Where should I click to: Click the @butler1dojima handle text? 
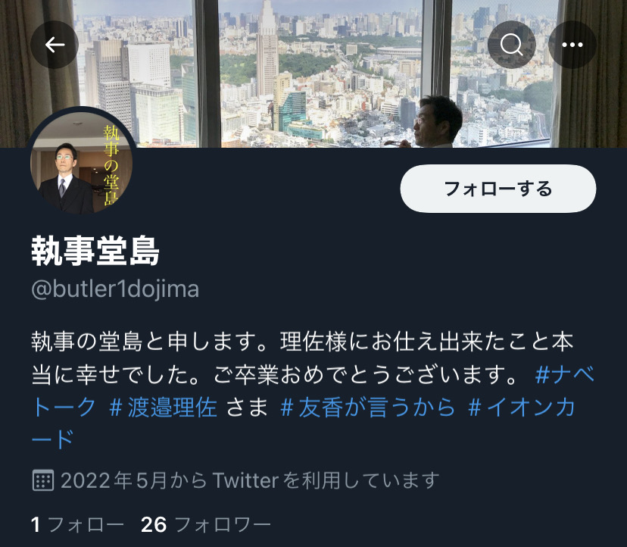tap(115, 289)
